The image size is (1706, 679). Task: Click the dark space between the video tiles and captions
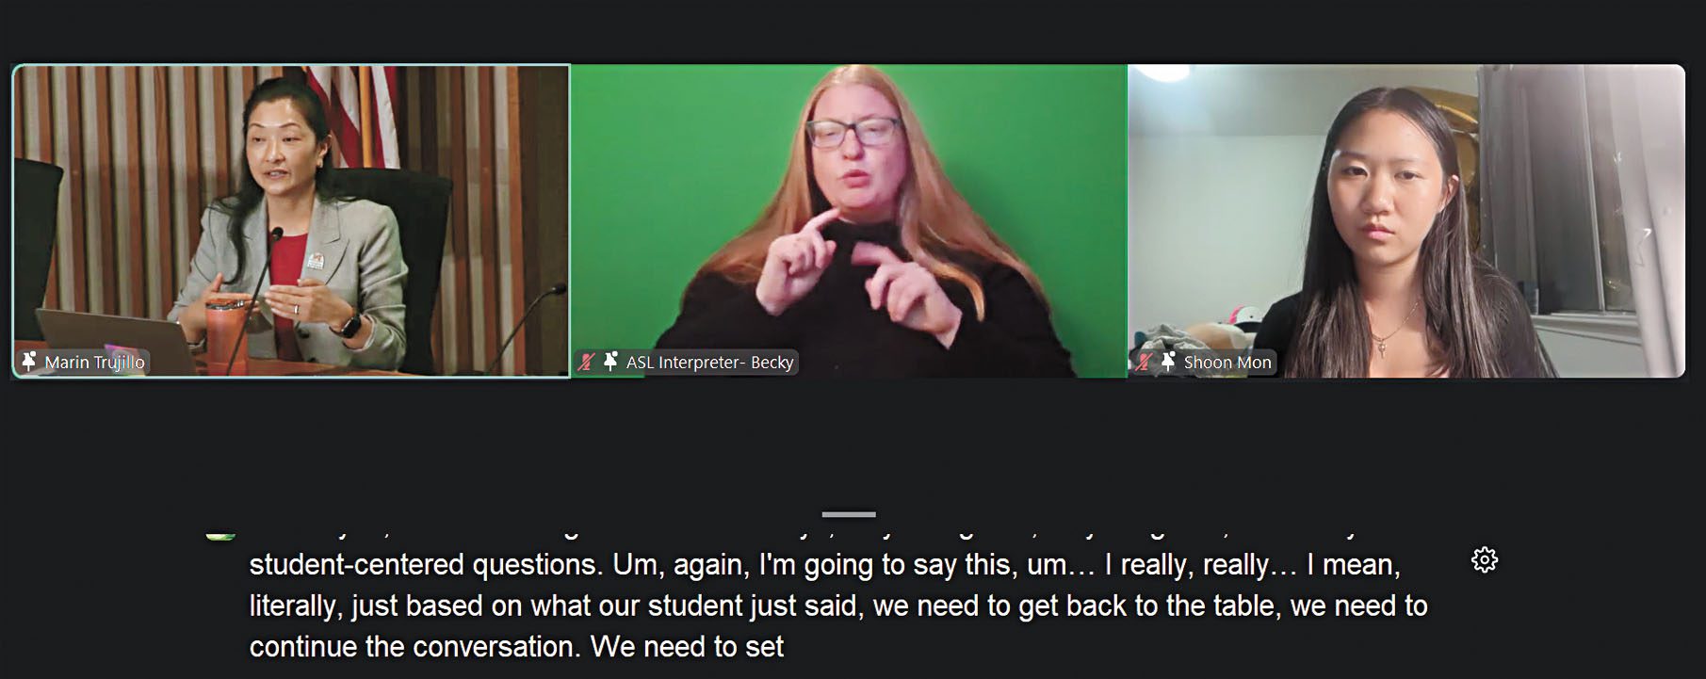click(x=853, y=443)
